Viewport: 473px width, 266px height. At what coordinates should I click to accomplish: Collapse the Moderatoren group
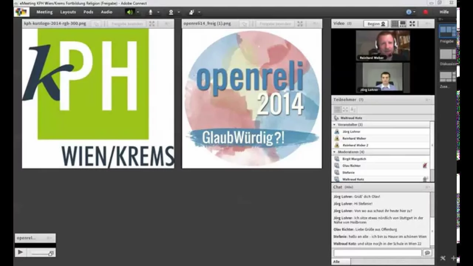click(334, 152)
